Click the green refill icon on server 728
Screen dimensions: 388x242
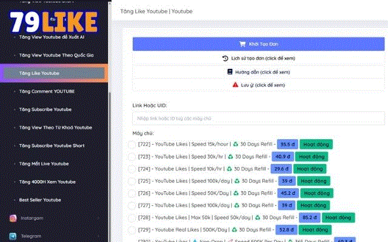[257, 218]
